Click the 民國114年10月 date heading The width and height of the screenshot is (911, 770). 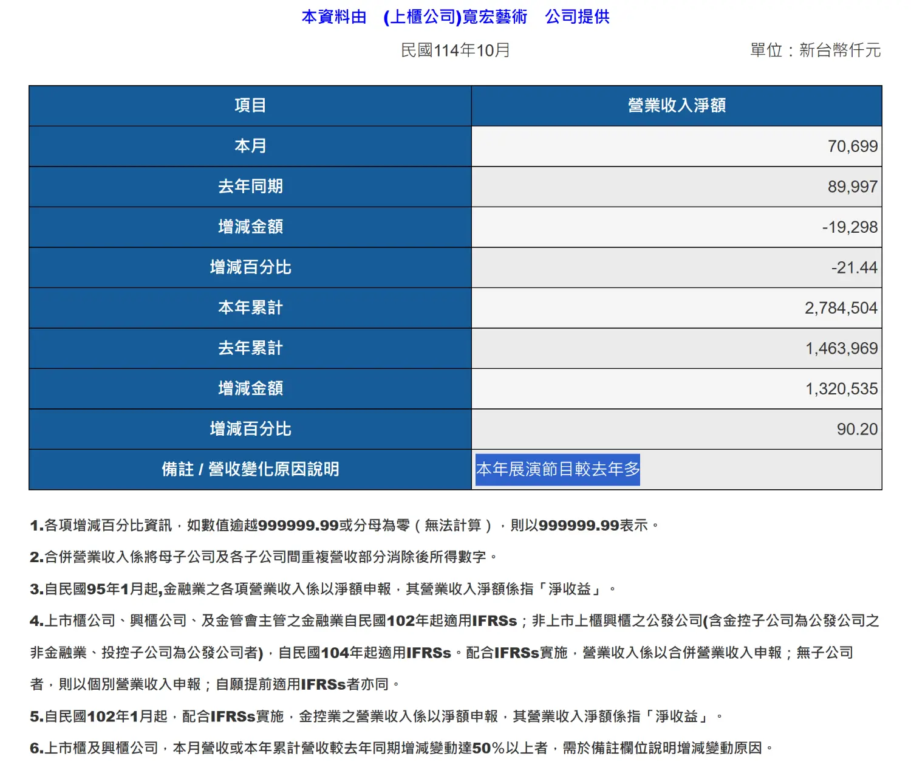point(455,50)
